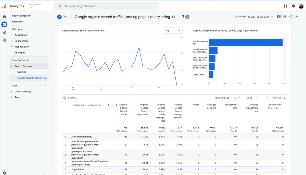This screenshot has width=306, height=175.
Task: Expand the Monetisation tree item
Action: click(11, 47)
